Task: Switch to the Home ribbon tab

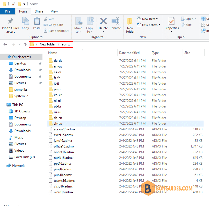Action: click(x=23, y=11)
